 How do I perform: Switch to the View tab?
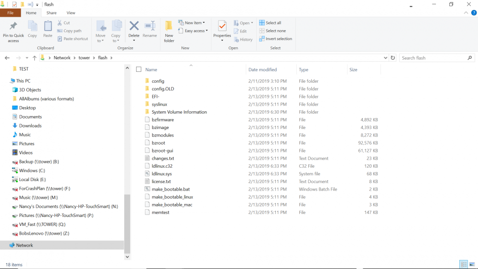(x=71, y=13)
